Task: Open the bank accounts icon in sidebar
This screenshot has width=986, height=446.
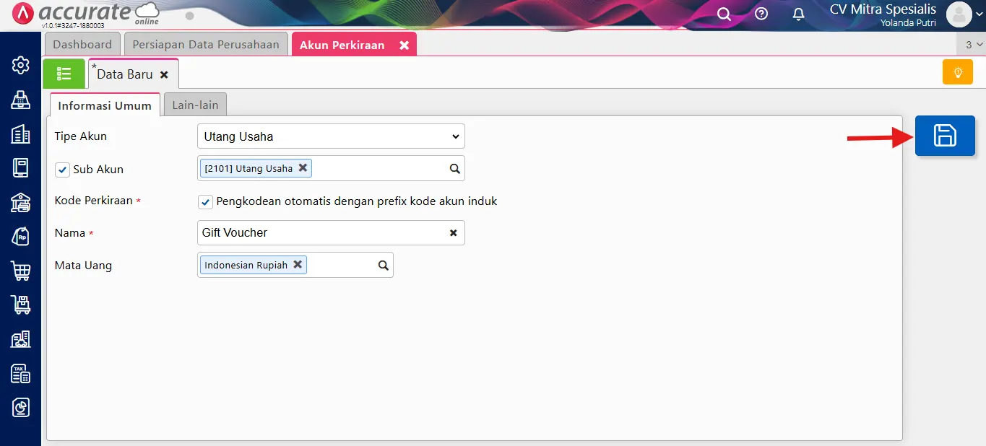Action: coord(20,203)
